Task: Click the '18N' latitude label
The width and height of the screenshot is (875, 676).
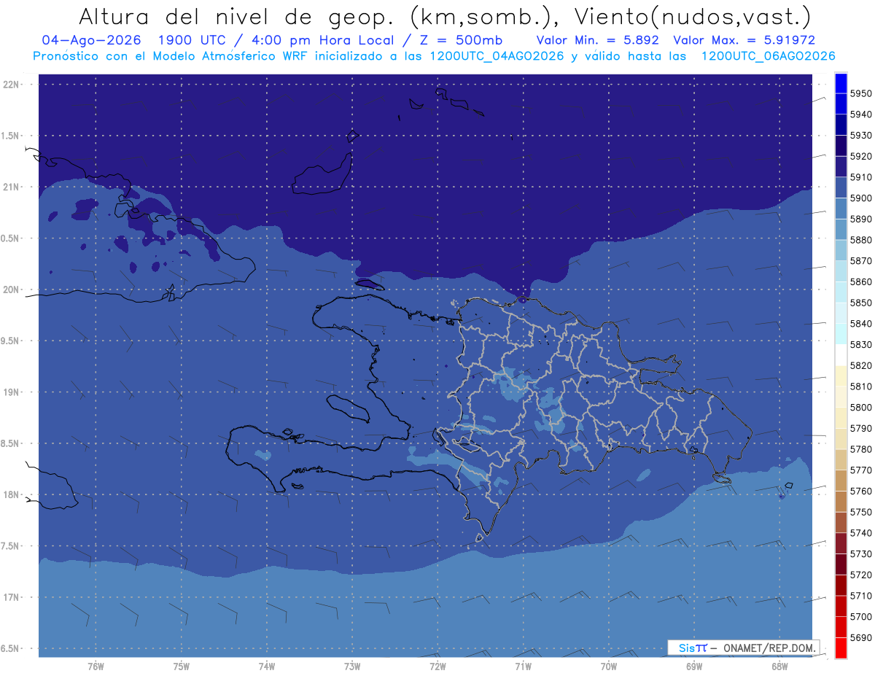Action: pyautogui.click(x=12, y=494)
